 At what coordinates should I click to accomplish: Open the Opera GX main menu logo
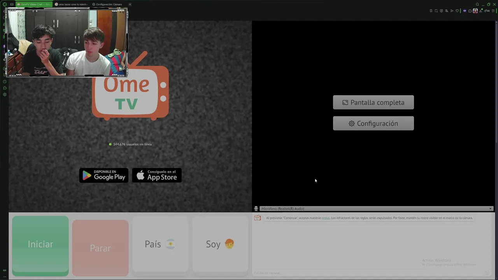coord(5,4)
